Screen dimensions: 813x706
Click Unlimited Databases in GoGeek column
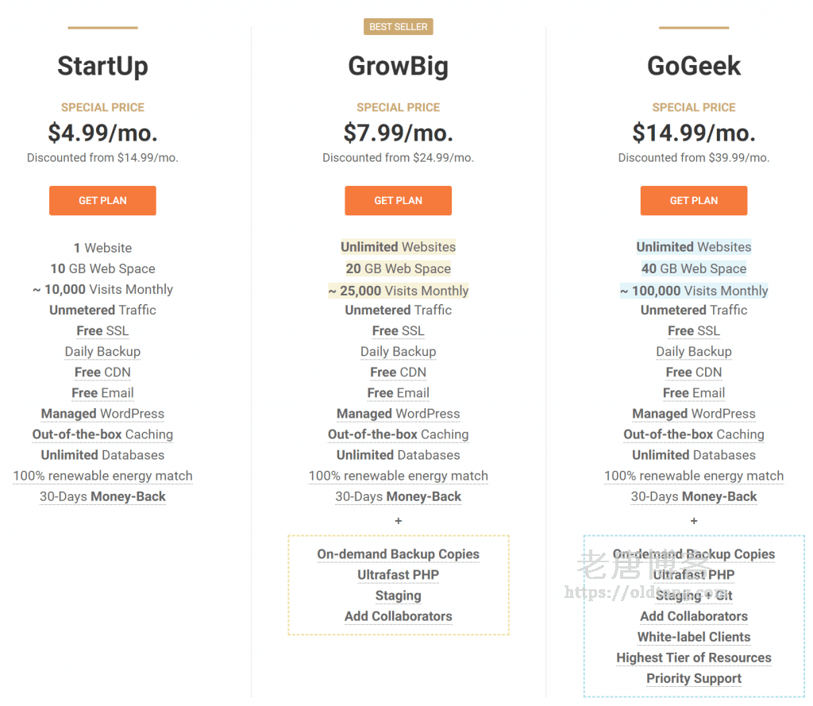pos(694,455)
